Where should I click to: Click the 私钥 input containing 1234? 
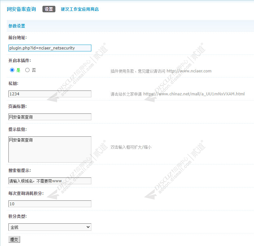[50, 94]
